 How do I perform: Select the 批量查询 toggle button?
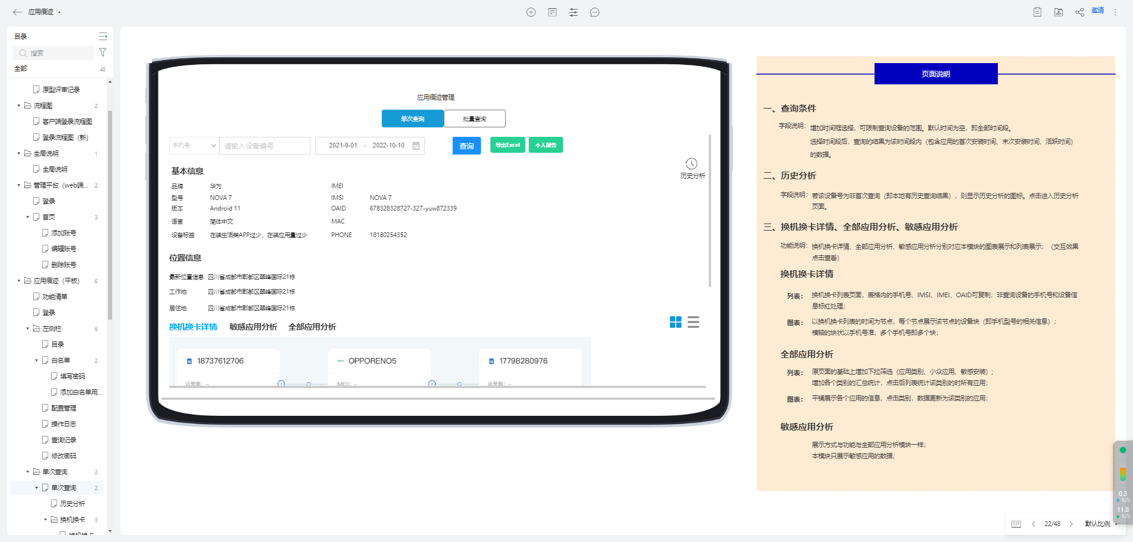[474, 119]
